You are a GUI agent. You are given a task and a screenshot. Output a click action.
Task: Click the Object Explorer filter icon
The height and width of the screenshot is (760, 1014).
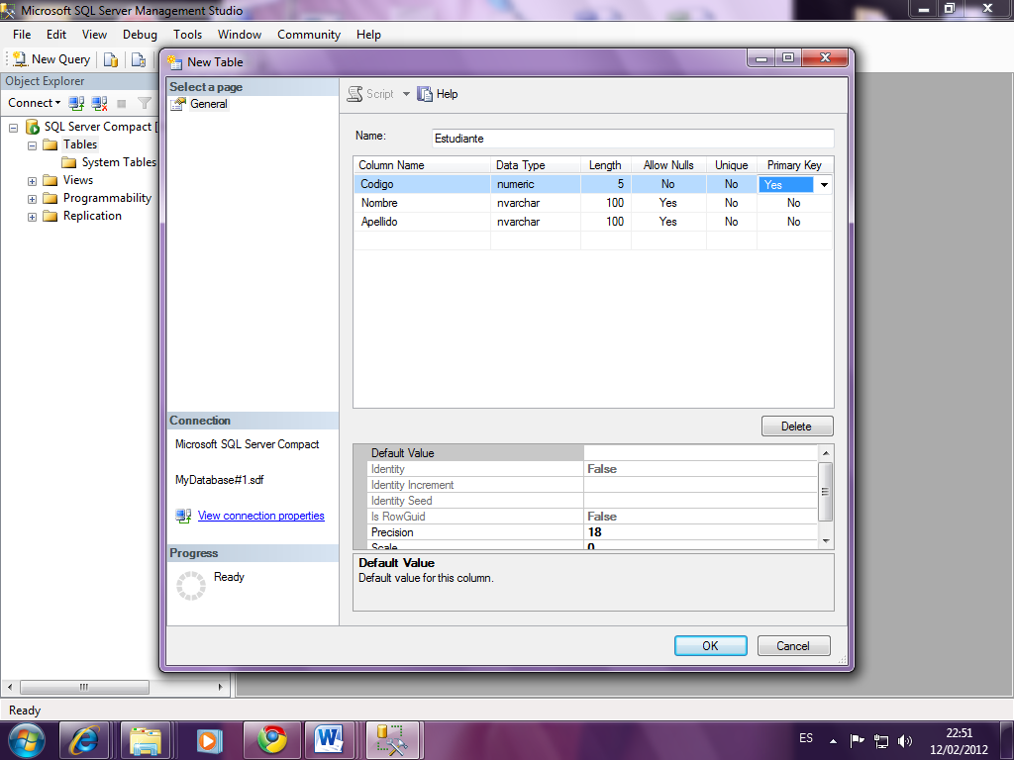145,103
